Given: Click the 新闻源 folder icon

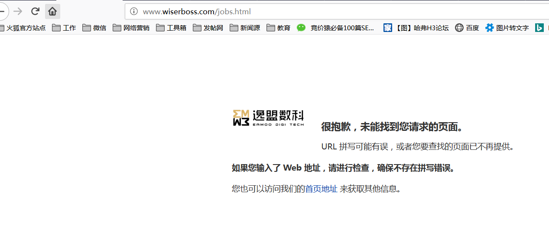Looking at the screenshot, I should tap(234, 28).
